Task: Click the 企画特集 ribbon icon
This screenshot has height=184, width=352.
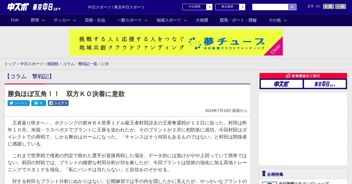Action: click(264, 174)
